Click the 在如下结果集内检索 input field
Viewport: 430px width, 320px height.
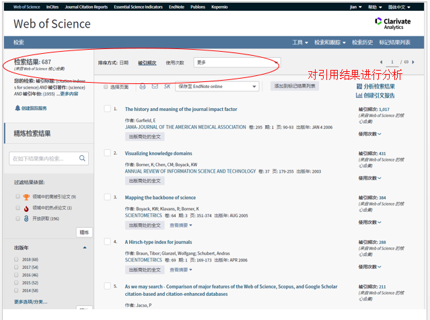(49, 159)
